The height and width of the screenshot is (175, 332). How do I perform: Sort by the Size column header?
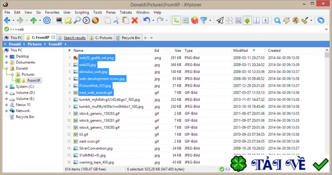click(x=174, y=50)
